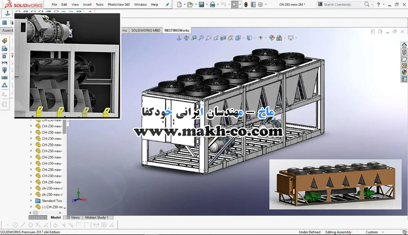Screen dimensions: 408x235
Task: Open the View Orientation cube icon
Action: pyautogui.click(x=238, y=38)
